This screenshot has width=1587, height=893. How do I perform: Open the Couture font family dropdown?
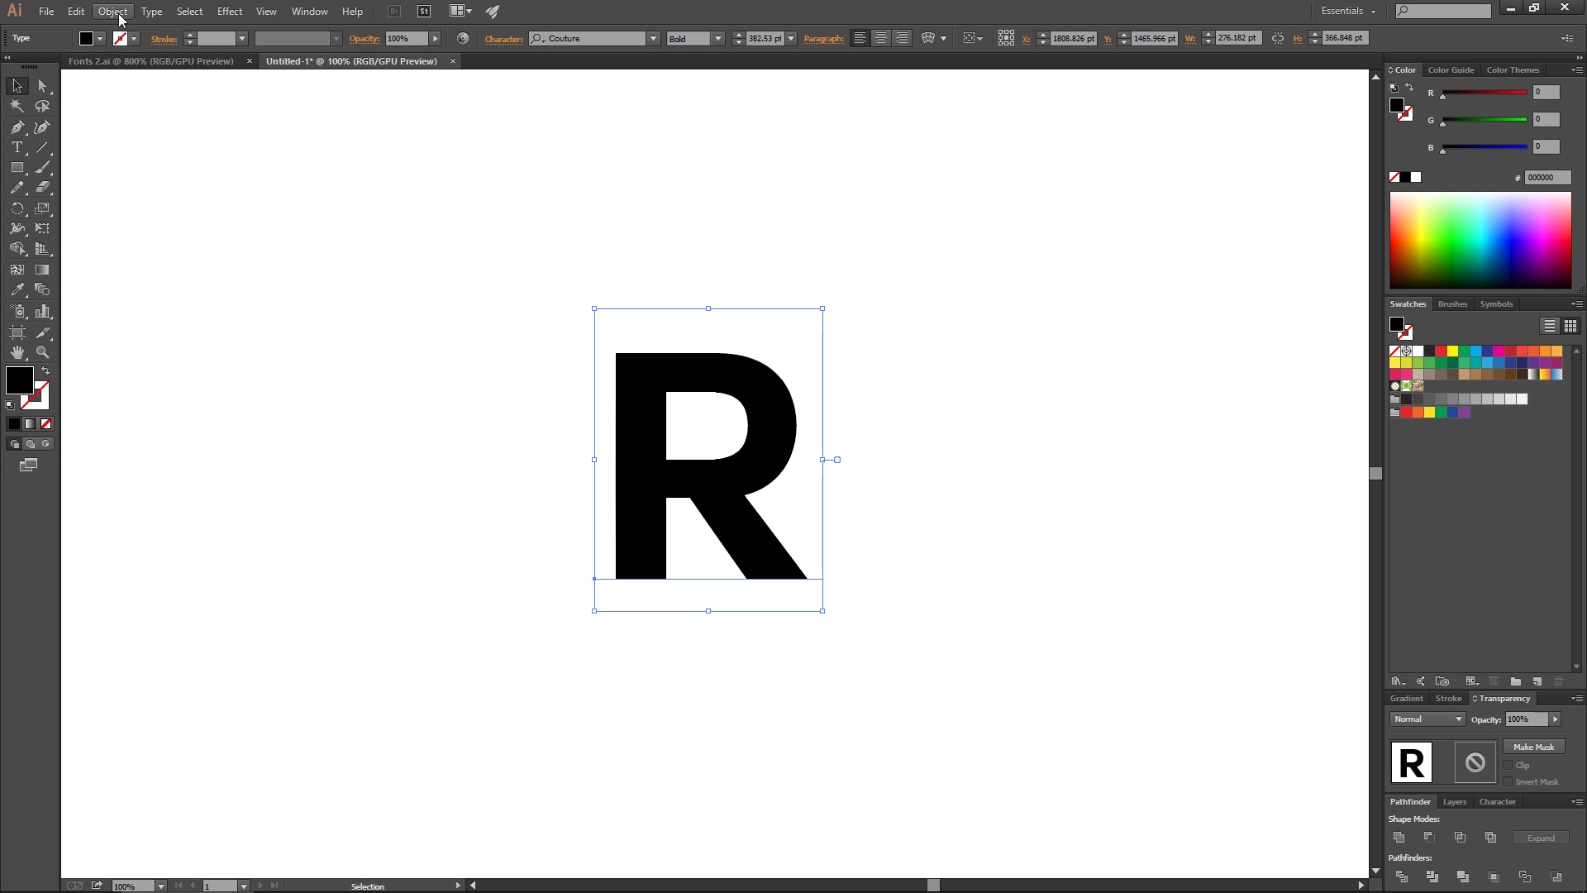point(652,38)
